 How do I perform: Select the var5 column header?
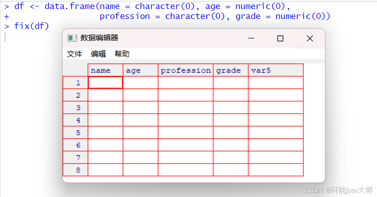click(x=276, y=70)
